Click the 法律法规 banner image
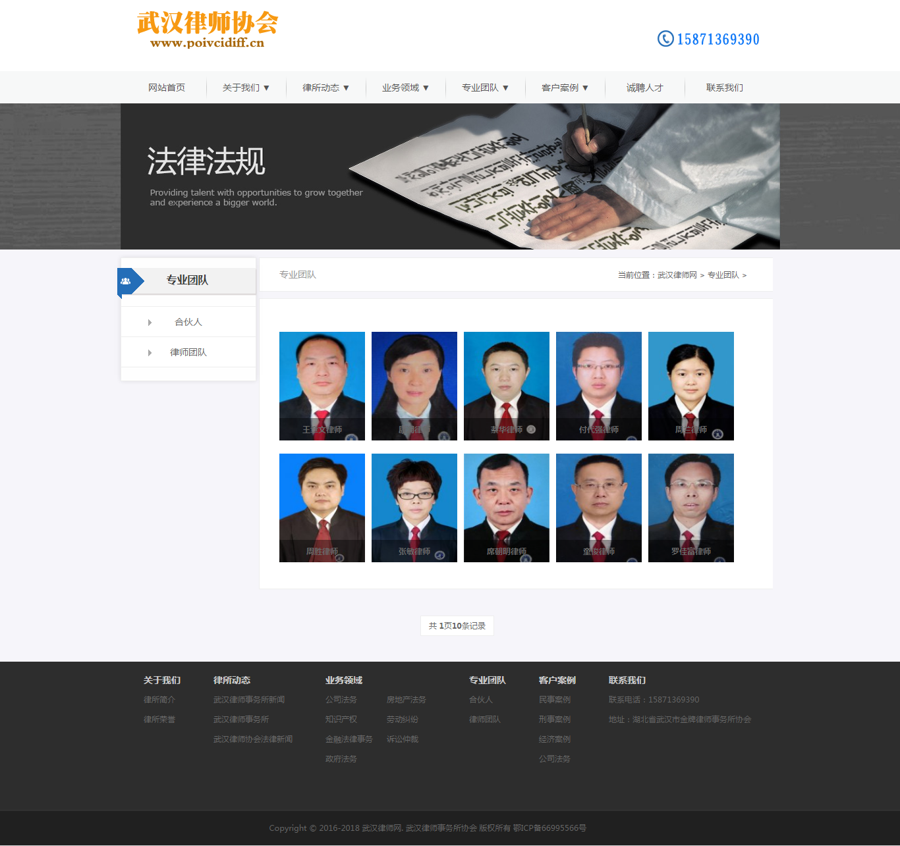Screen dimensions: 900x846 pos(450,176)
